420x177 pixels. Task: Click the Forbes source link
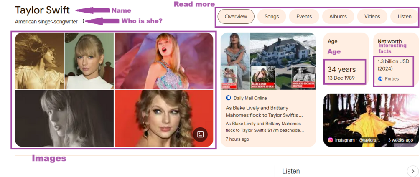pyautogui.click(x=392, y=79)
